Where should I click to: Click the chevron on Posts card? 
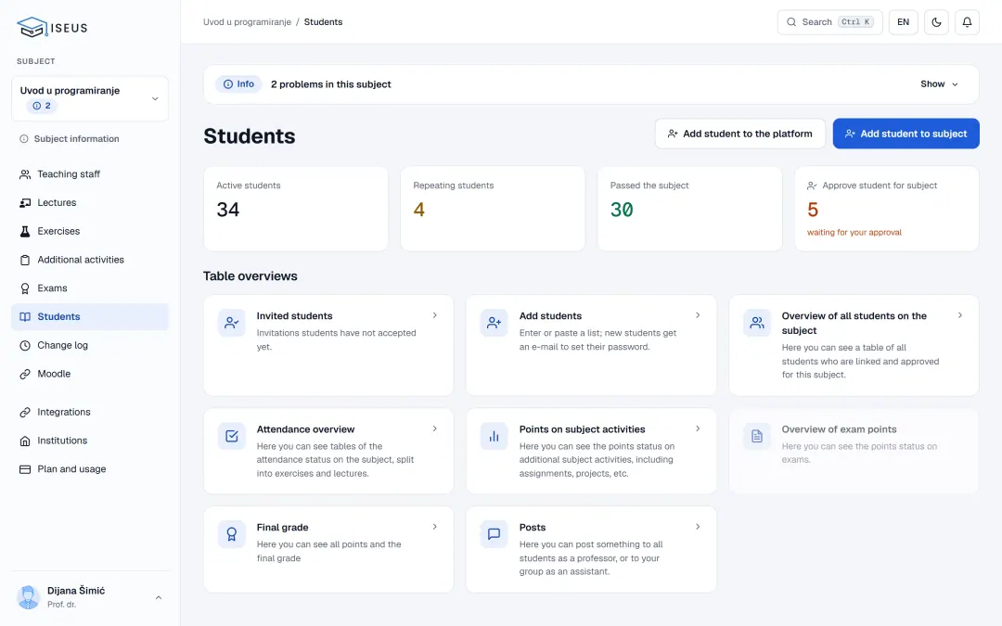click(x=698, y=527)
